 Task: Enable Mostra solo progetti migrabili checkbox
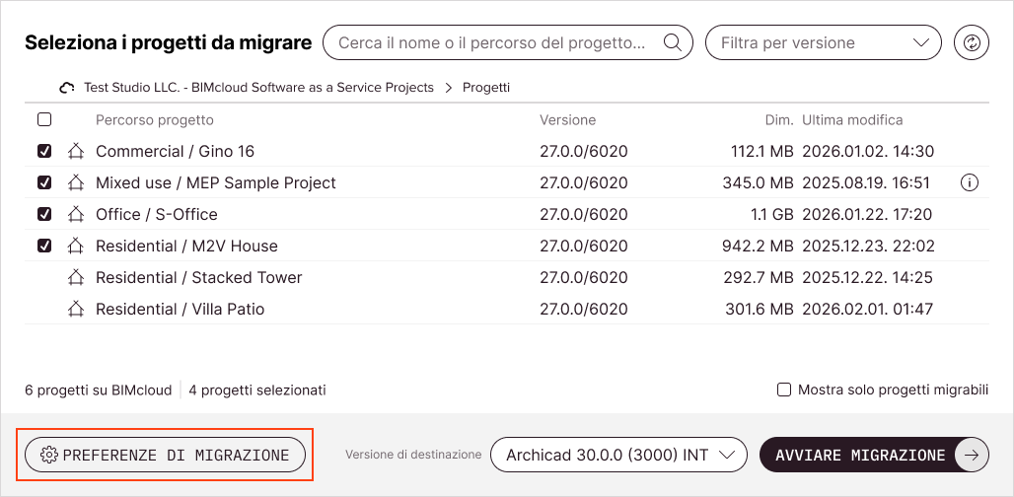tap(784, 390)
